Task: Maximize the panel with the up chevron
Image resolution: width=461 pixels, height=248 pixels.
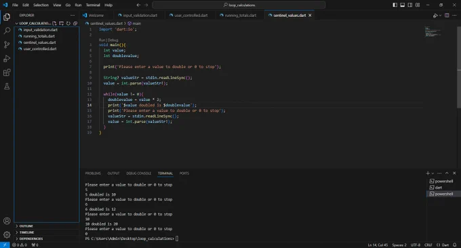Action: (447, 173)
